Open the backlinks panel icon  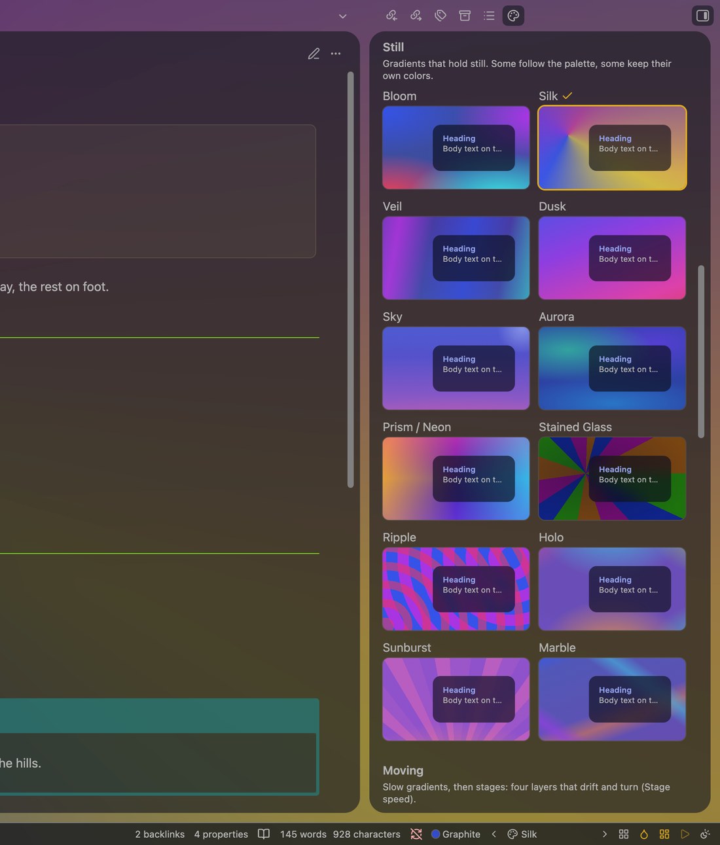(x=391, y=15)
